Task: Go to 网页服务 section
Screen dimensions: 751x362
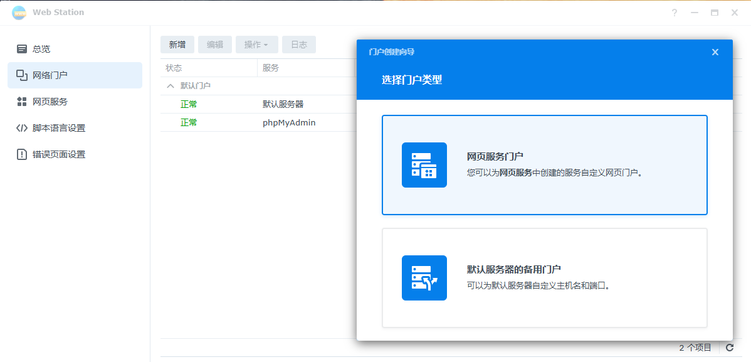Action: click(x=75, y=102)
